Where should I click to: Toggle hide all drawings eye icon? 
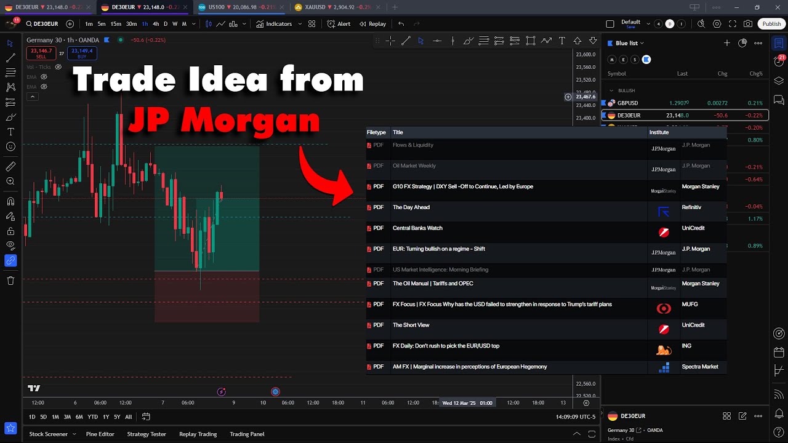click(10, 245)
